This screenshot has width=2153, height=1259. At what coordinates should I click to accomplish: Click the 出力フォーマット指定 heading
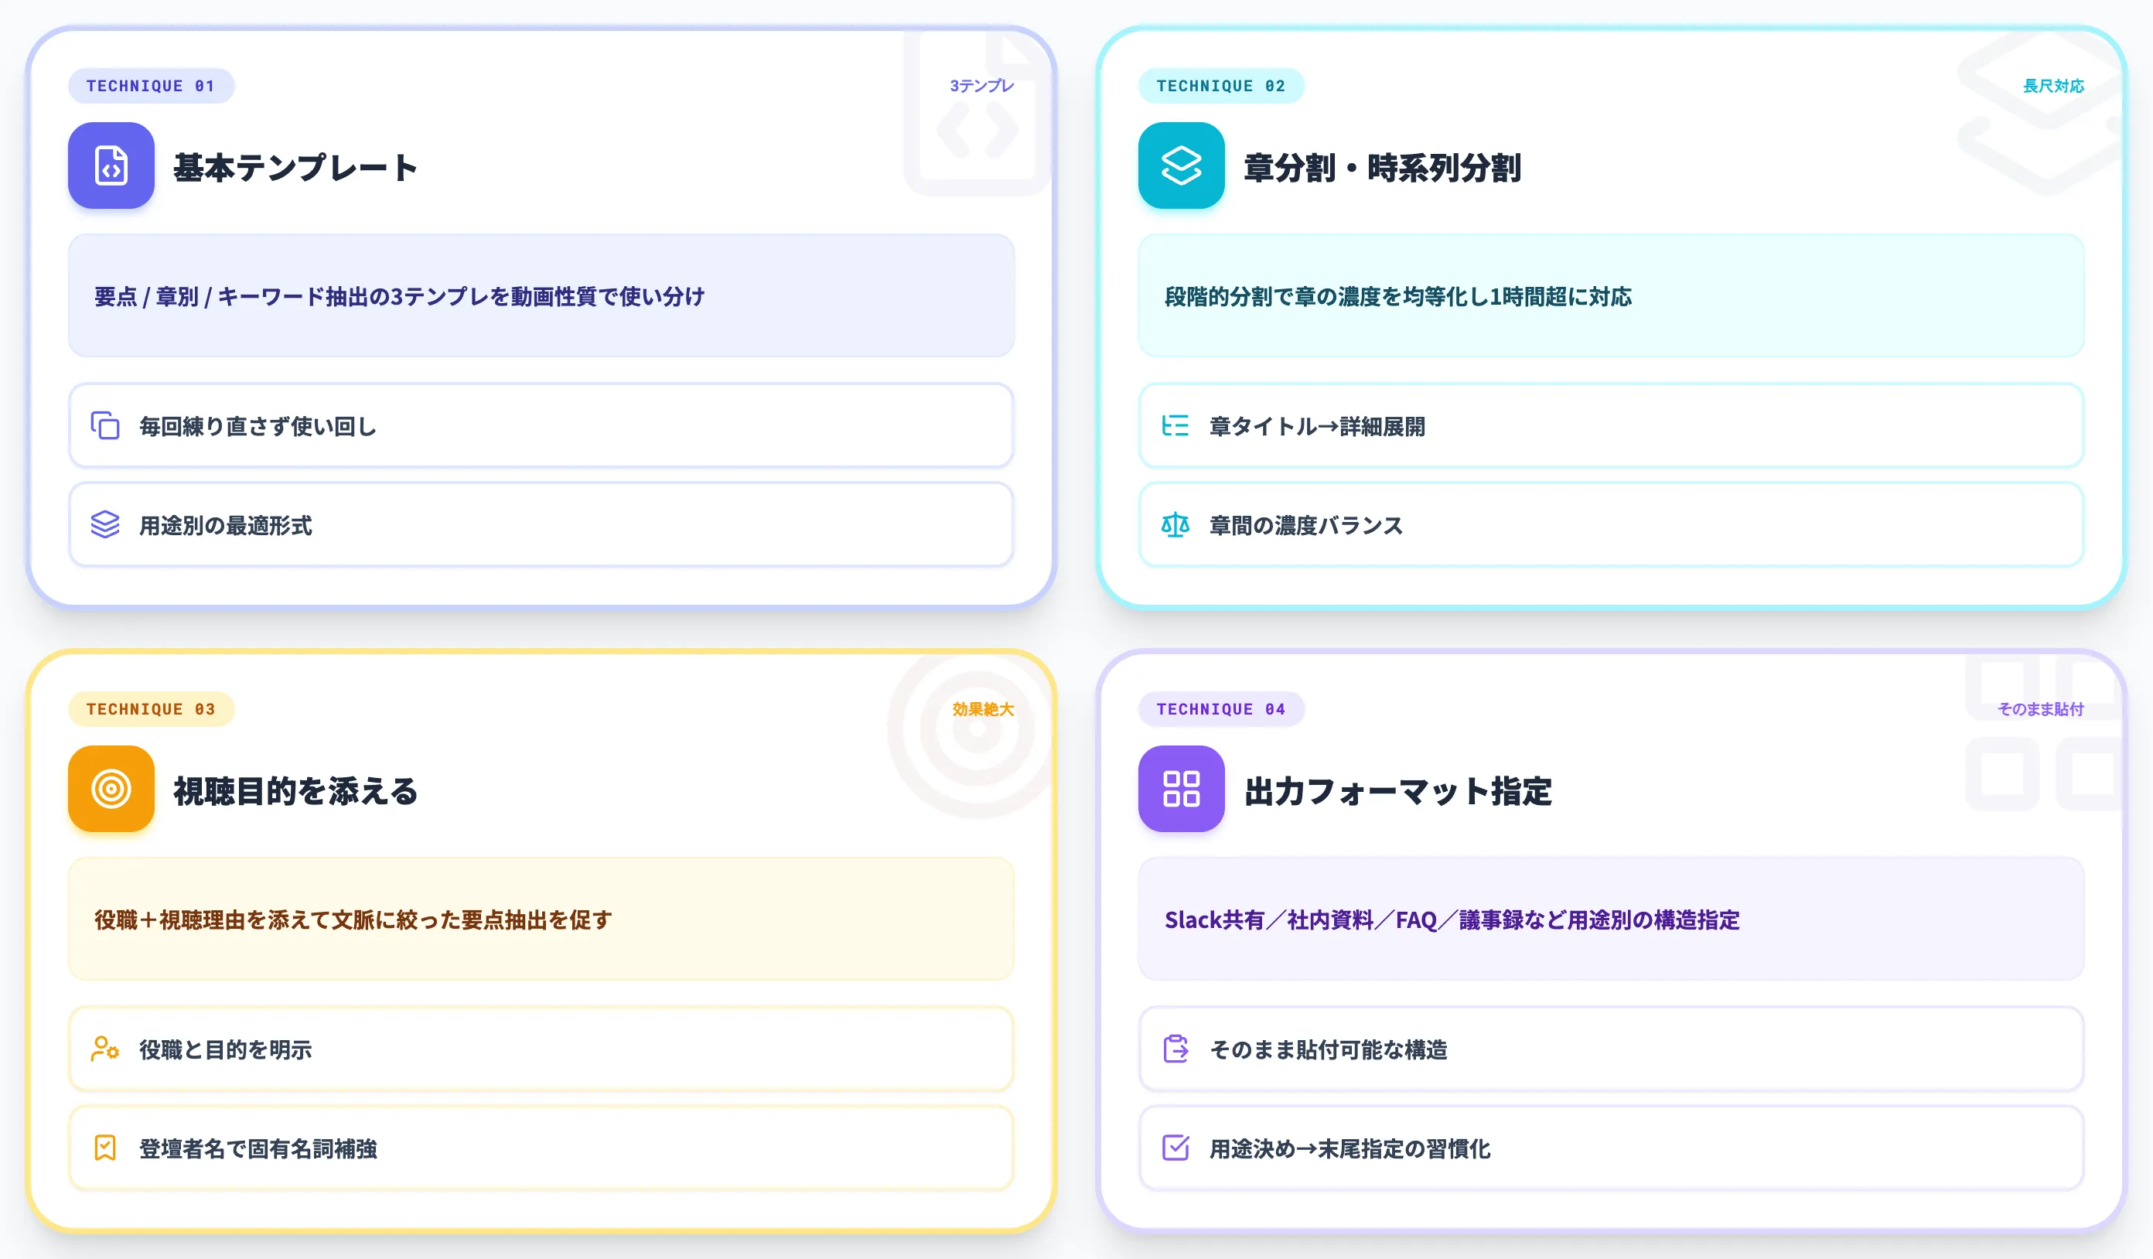coord(1397,791)
